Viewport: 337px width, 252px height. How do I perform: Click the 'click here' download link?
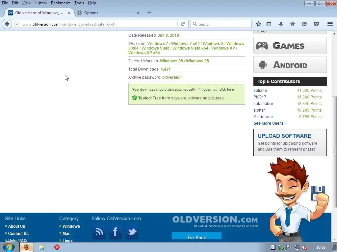pyautogui.click(x=226, y=89)
